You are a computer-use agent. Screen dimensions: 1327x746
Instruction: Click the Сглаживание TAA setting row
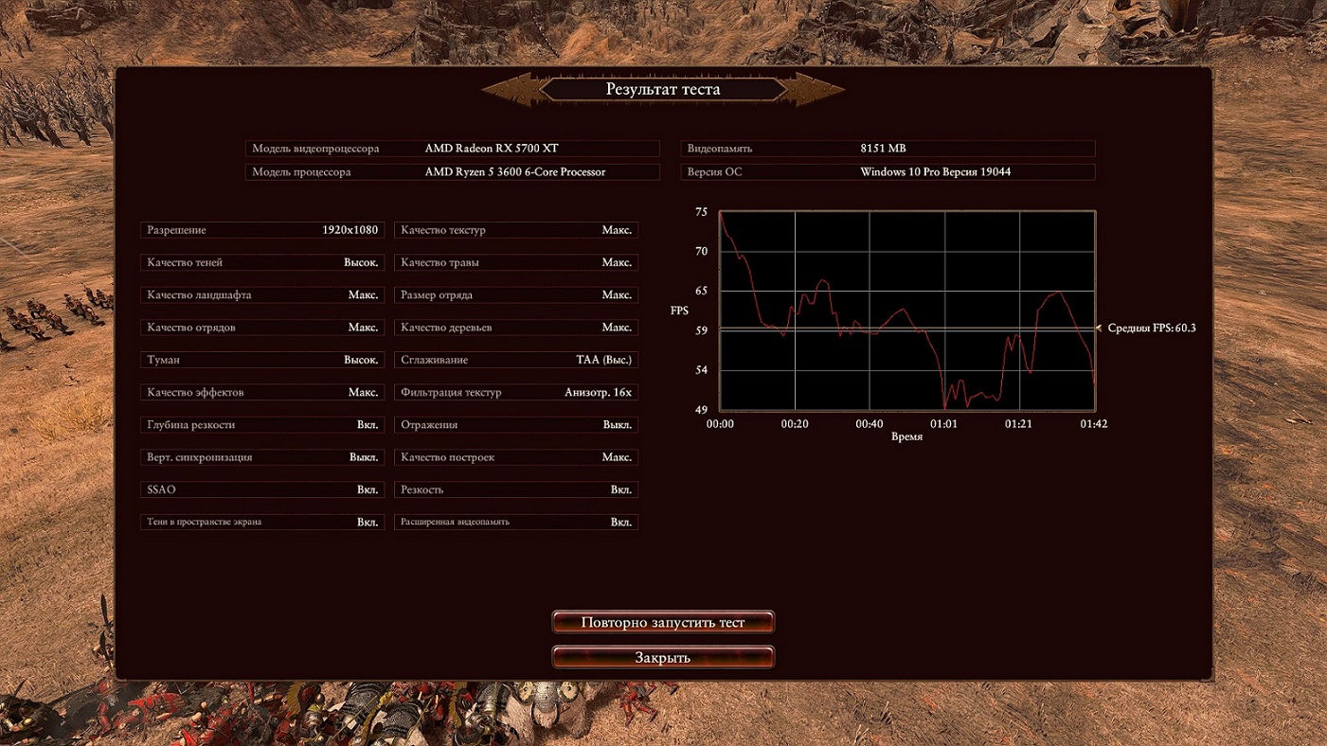coord(516,360)
